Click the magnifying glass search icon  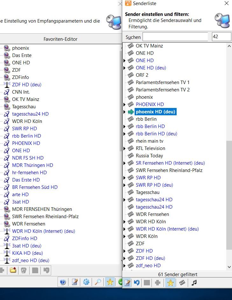pos(98,282)
